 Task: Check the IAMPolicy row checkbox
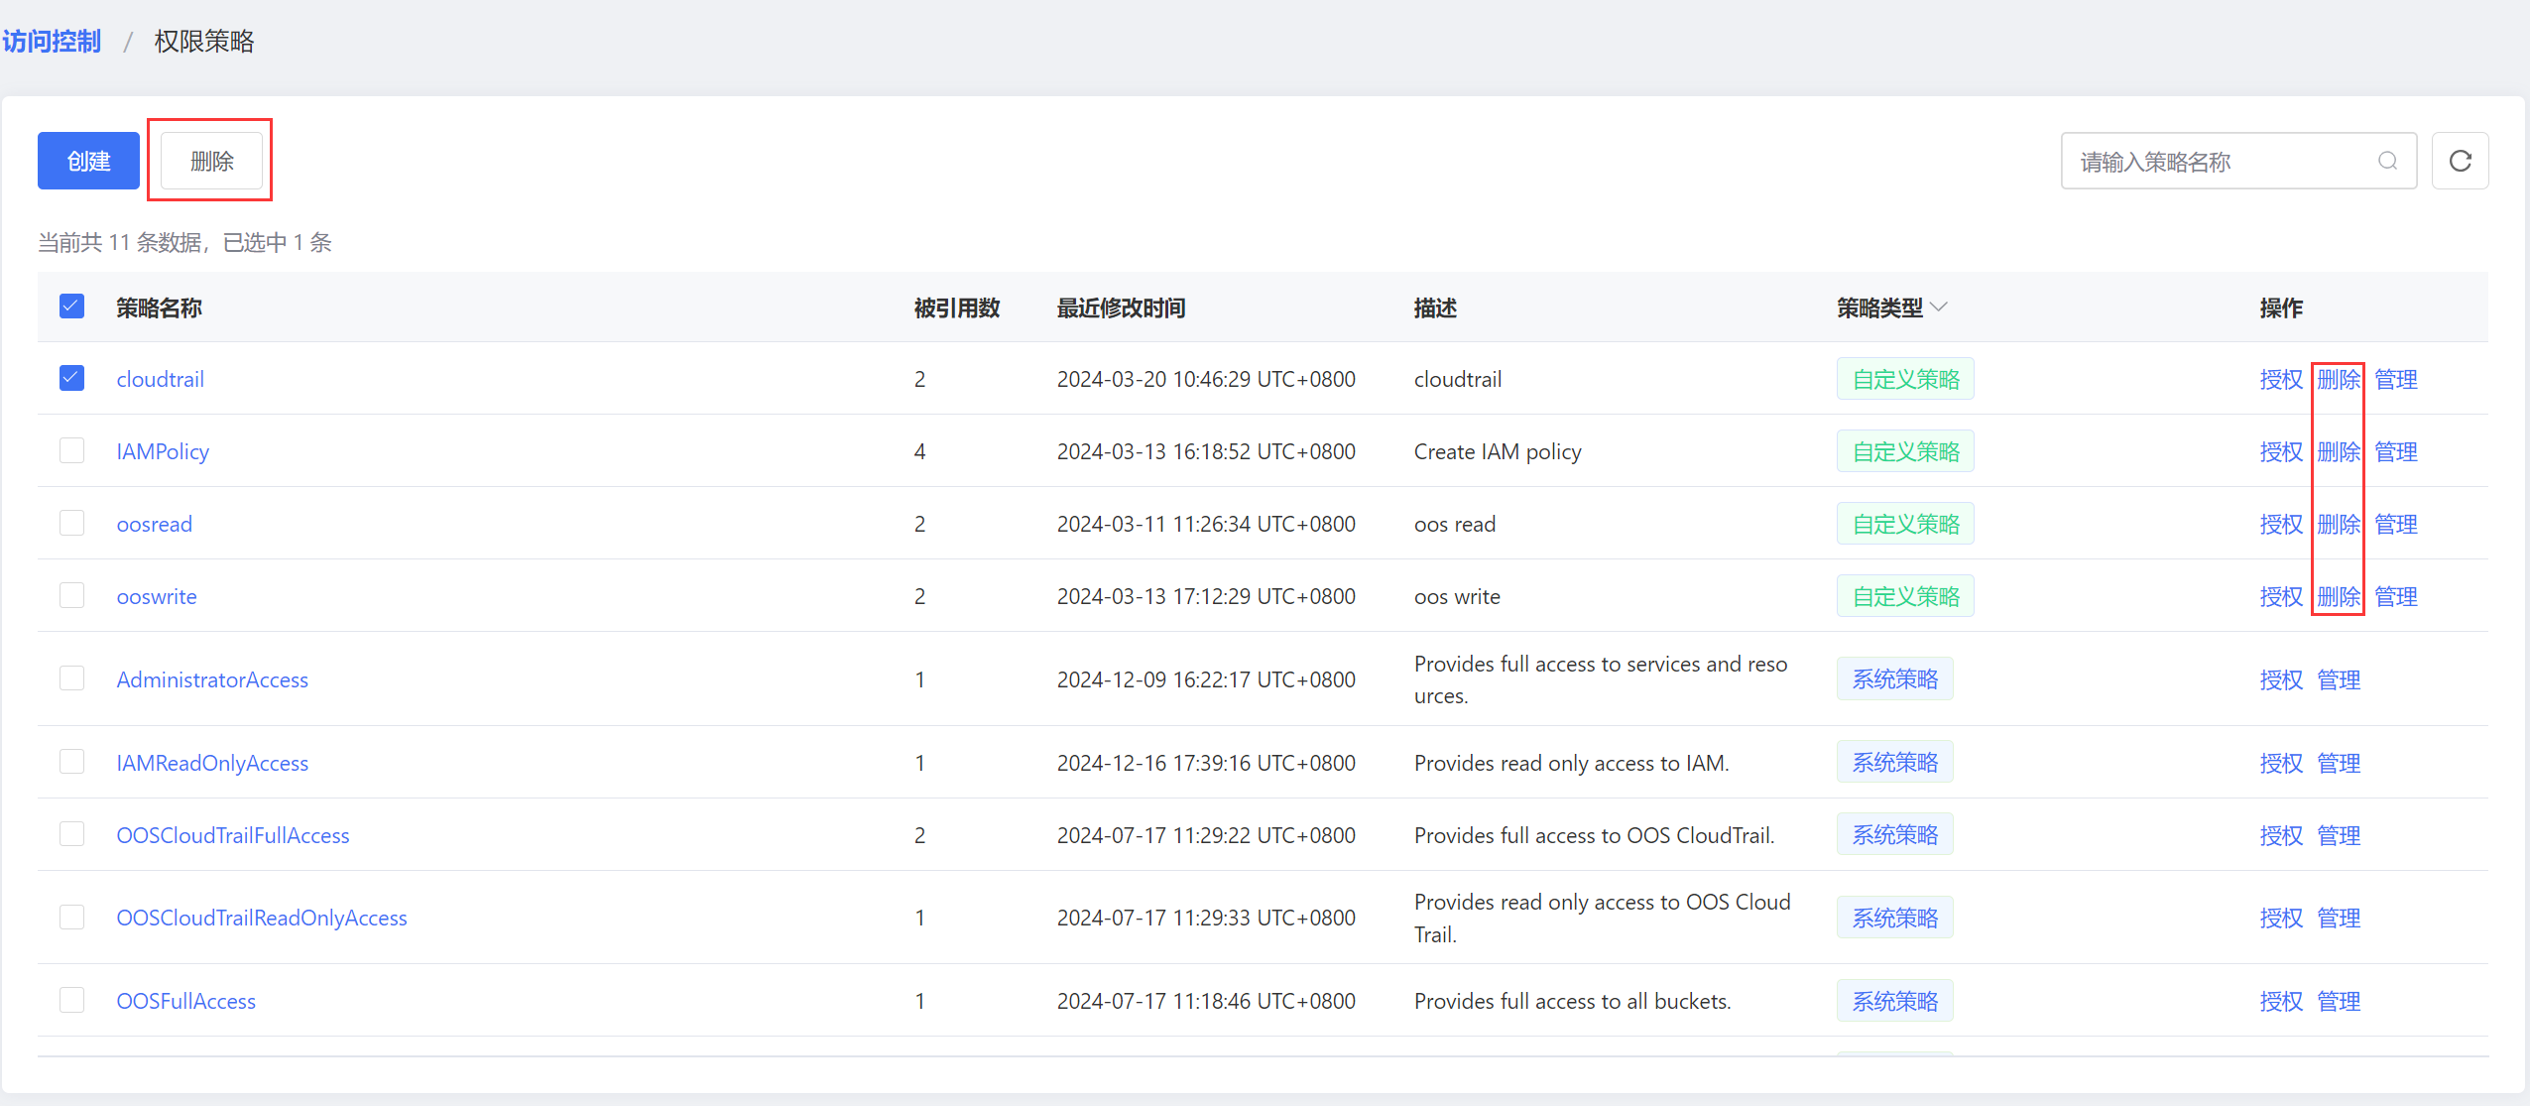tap(71, 450)
